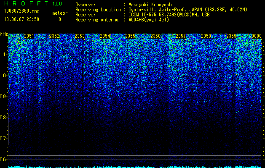Click the cyan signal level strip at bottom

[x=135, y=167]
